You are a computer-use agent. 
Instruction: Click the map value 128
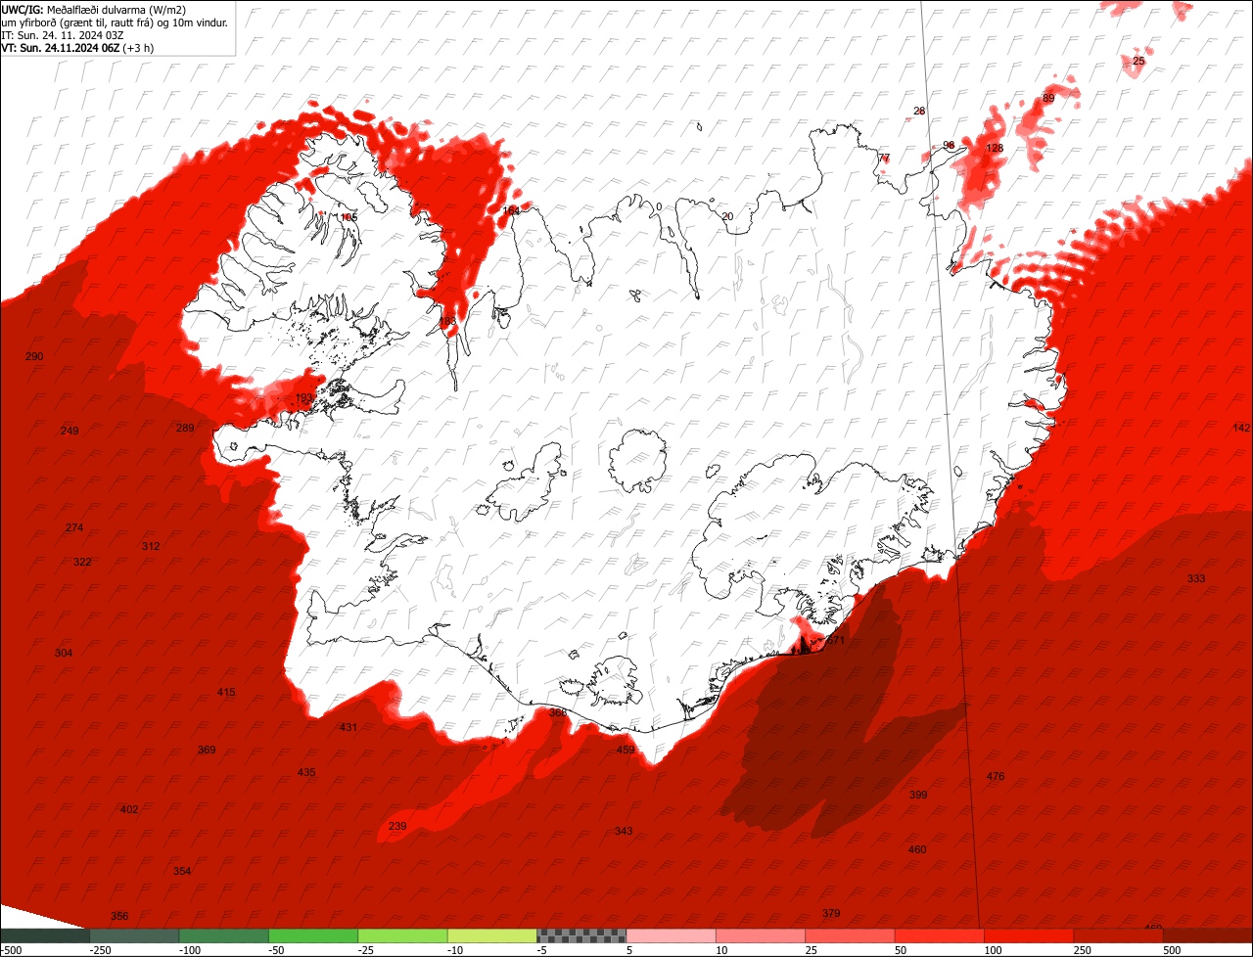(995, 148)
